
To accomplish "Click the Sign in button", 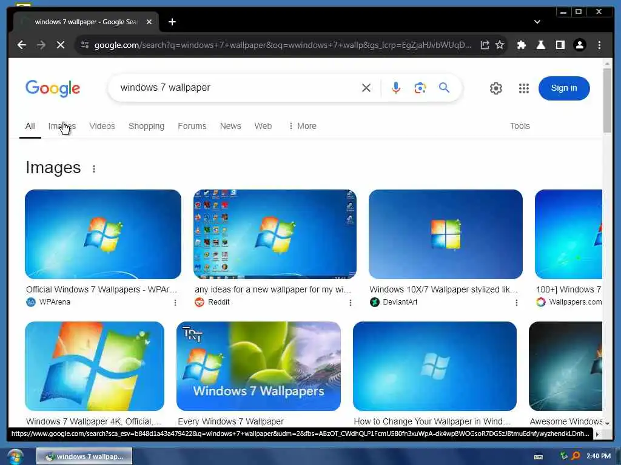I will click(564, 88).
